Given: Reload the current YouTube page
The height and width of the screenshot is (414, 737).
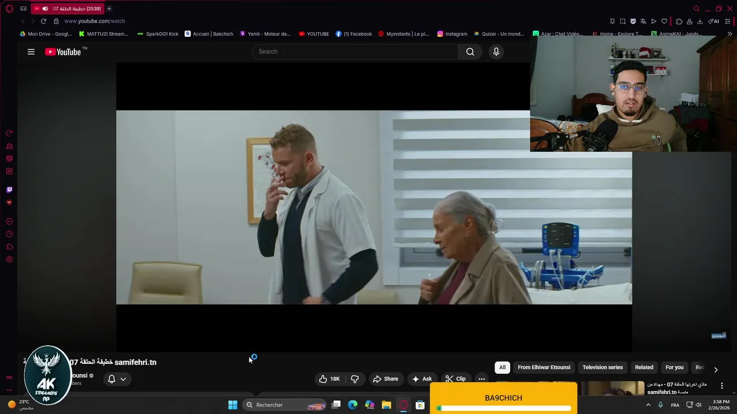Looking at the screenshot, I should [x=43, y=21].
